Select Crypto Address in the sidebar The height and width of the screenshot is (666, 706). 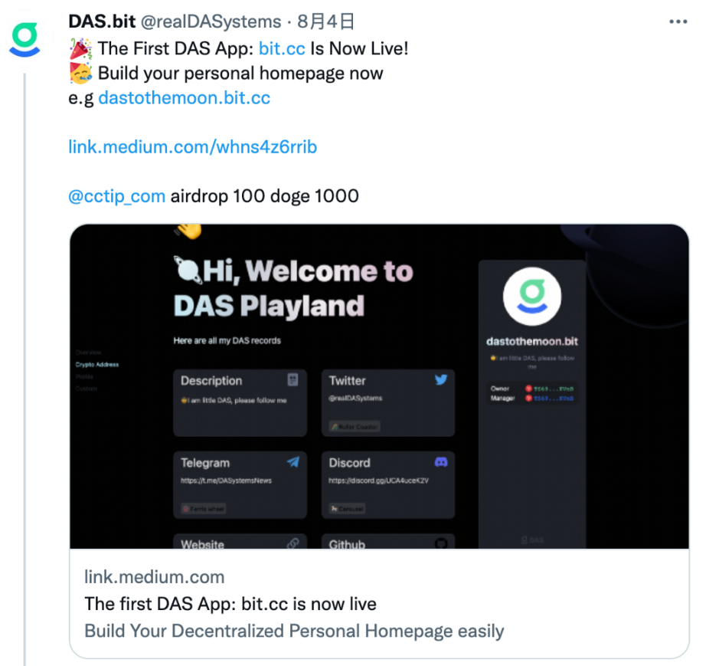pyautogui.click(x=97, y=365)
